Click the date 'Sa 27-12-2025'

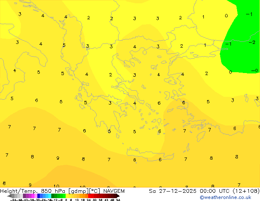(x=173, y=191)
